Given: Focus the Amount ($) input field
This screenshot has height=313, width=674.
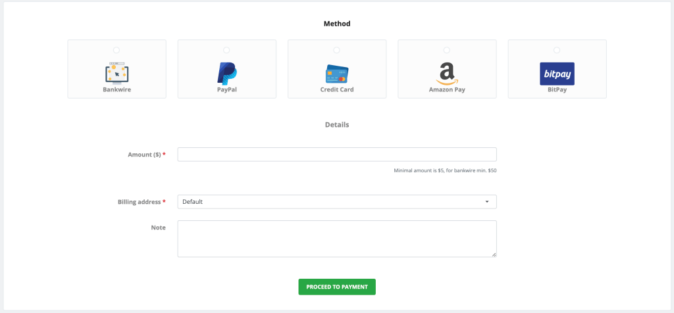Looking at the screenshot, I should pyautogui.click(x=337, y=155).
